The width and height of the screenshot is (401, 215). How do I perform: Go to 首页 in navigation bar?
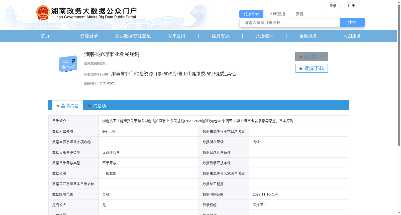(x=45, y=36)
